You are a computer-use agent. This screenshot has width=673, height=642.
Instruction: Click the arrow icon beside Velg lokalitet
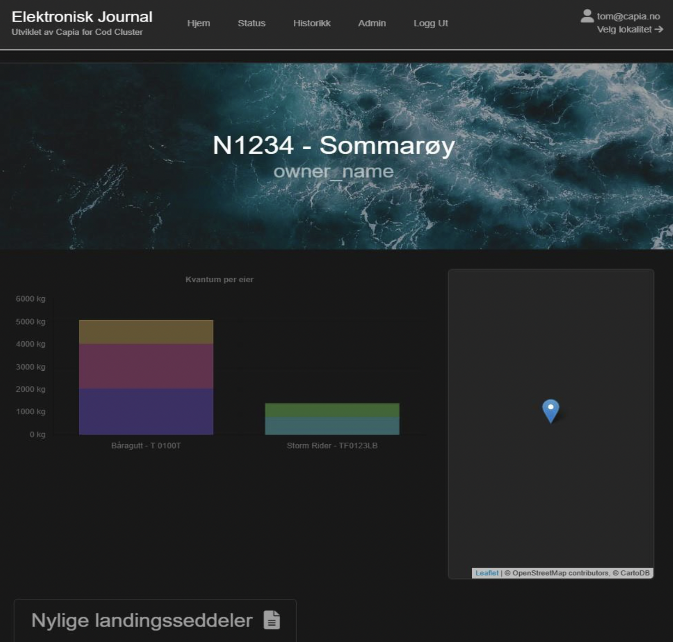659,30
